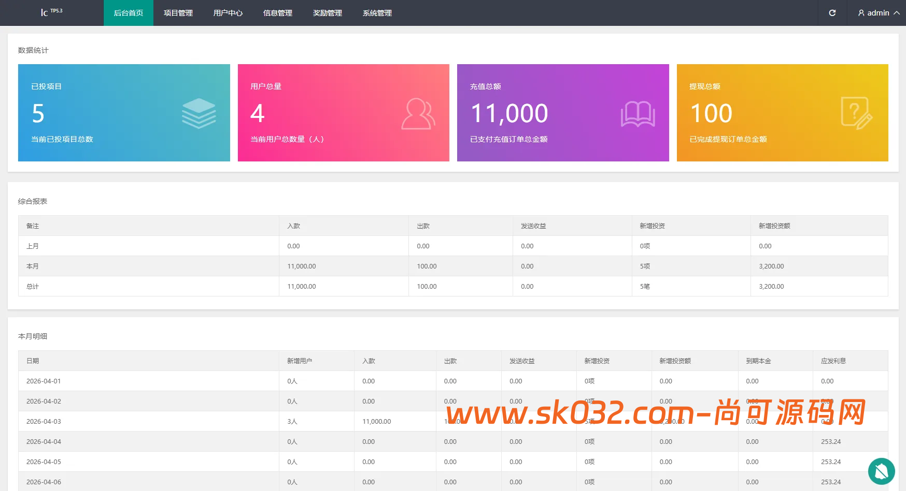Click 总计 新增投资 value 5笔

[x=645, y=287]
